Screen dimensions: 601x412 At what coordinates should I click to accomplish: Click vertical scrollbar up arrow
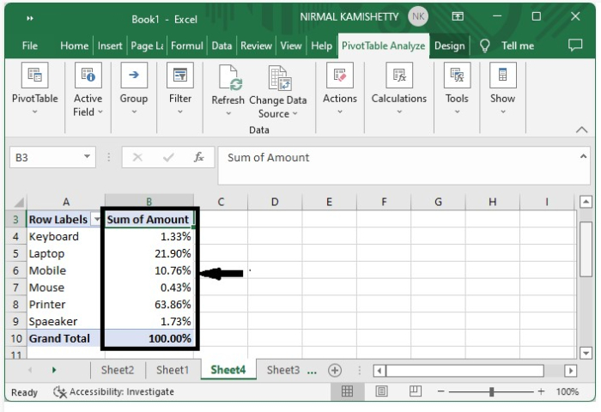coord(586,202)
